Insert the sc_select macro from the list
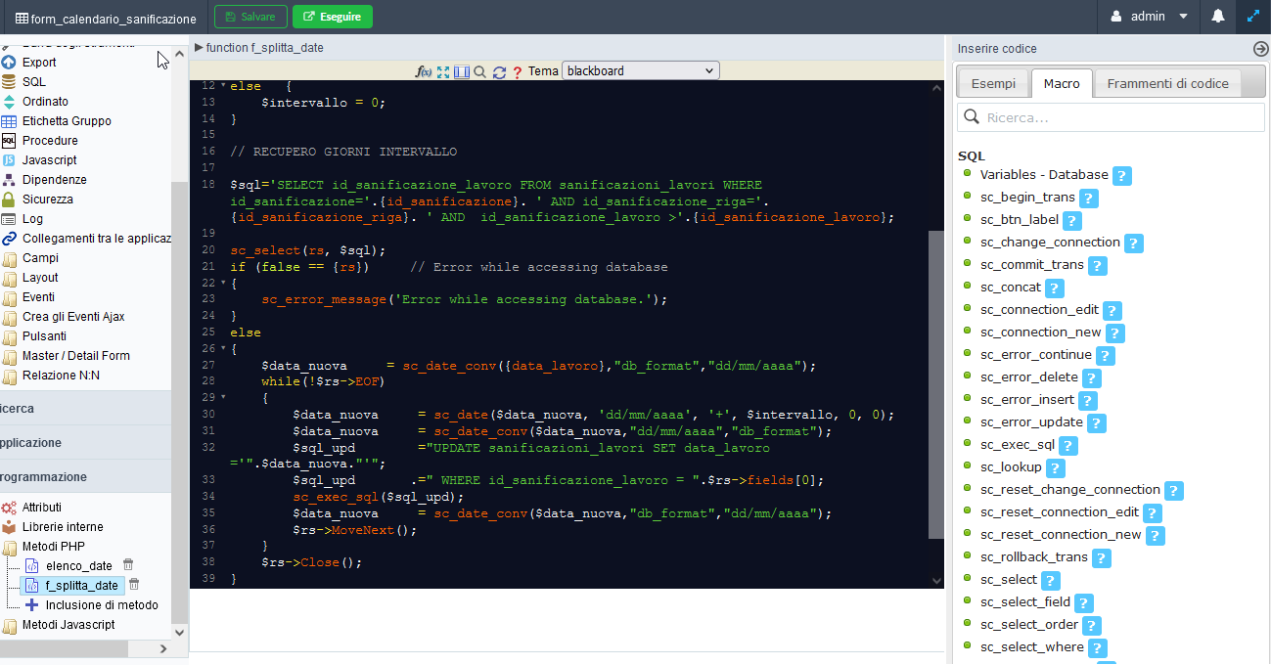The image size is (1271, 665). coord(1008,580)
